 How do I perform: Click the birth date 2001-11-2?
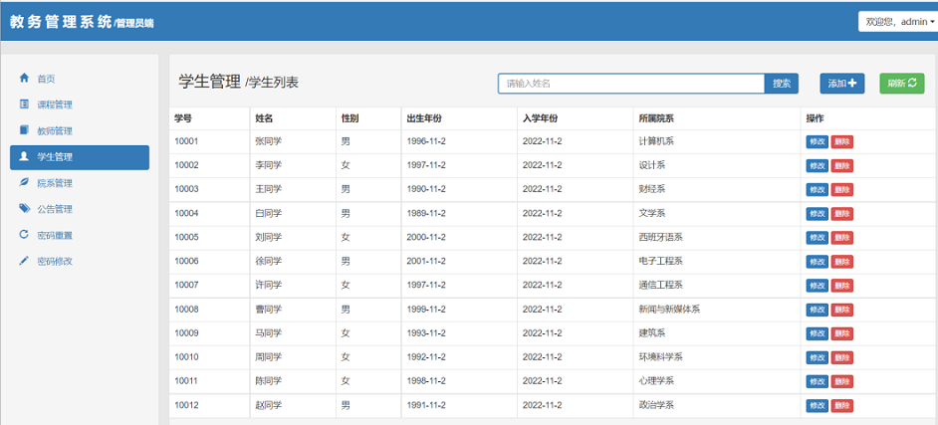tap(426, 261)
